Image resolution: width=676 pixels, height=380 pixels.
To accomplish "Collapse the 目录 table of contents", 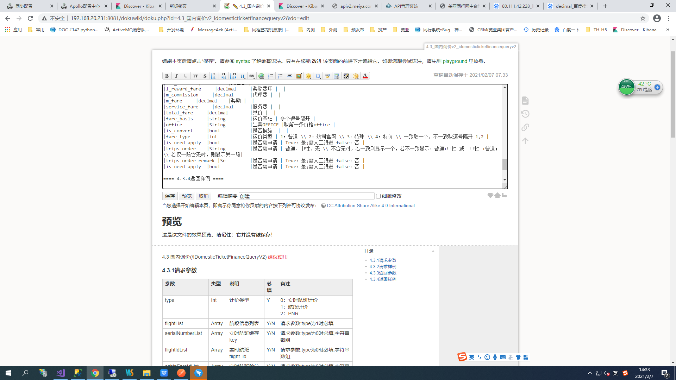I will click(x=433, y=251).
